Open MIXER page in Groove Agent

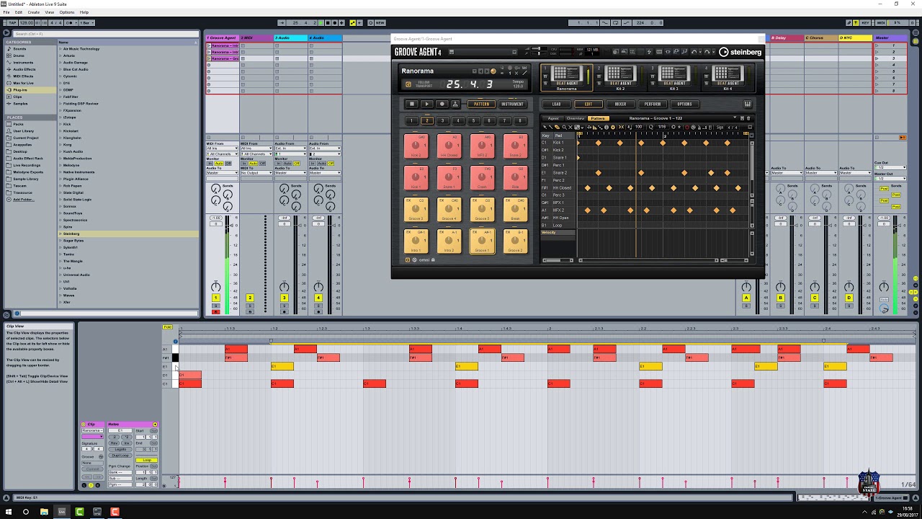pyautogui.click(x=621, y=104)
